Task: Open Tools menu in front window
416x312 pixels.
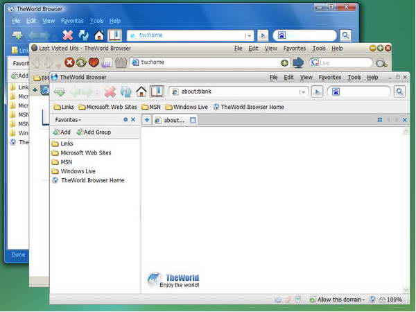Action: pyautogui.click(x=354, y=77)
